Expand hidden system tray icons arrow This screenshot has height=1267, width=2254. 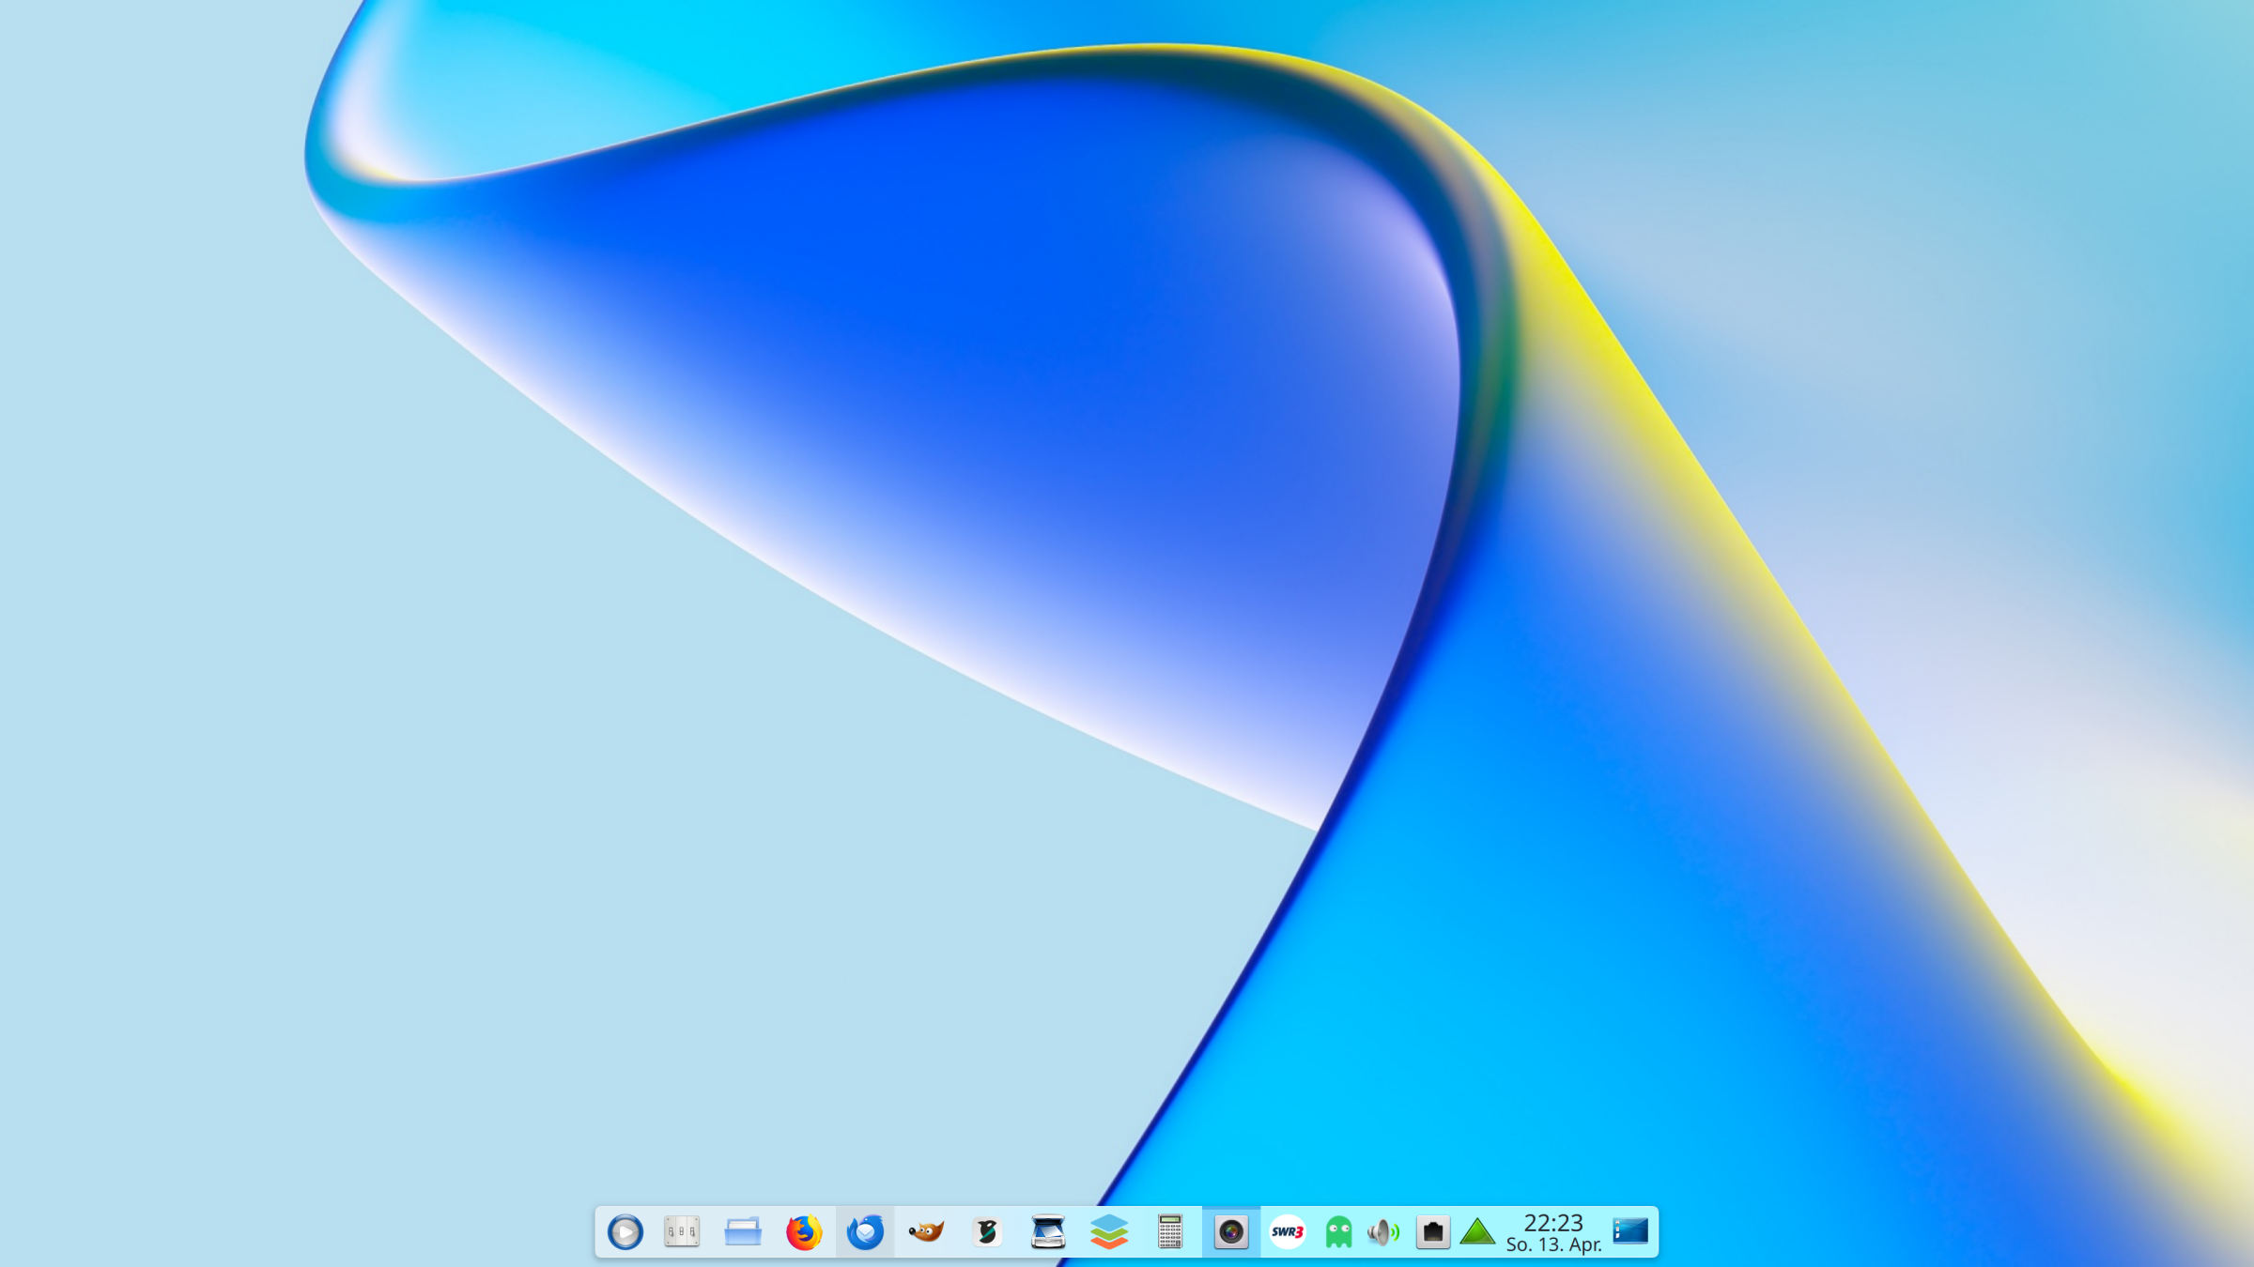[x=1478, y=1232]
